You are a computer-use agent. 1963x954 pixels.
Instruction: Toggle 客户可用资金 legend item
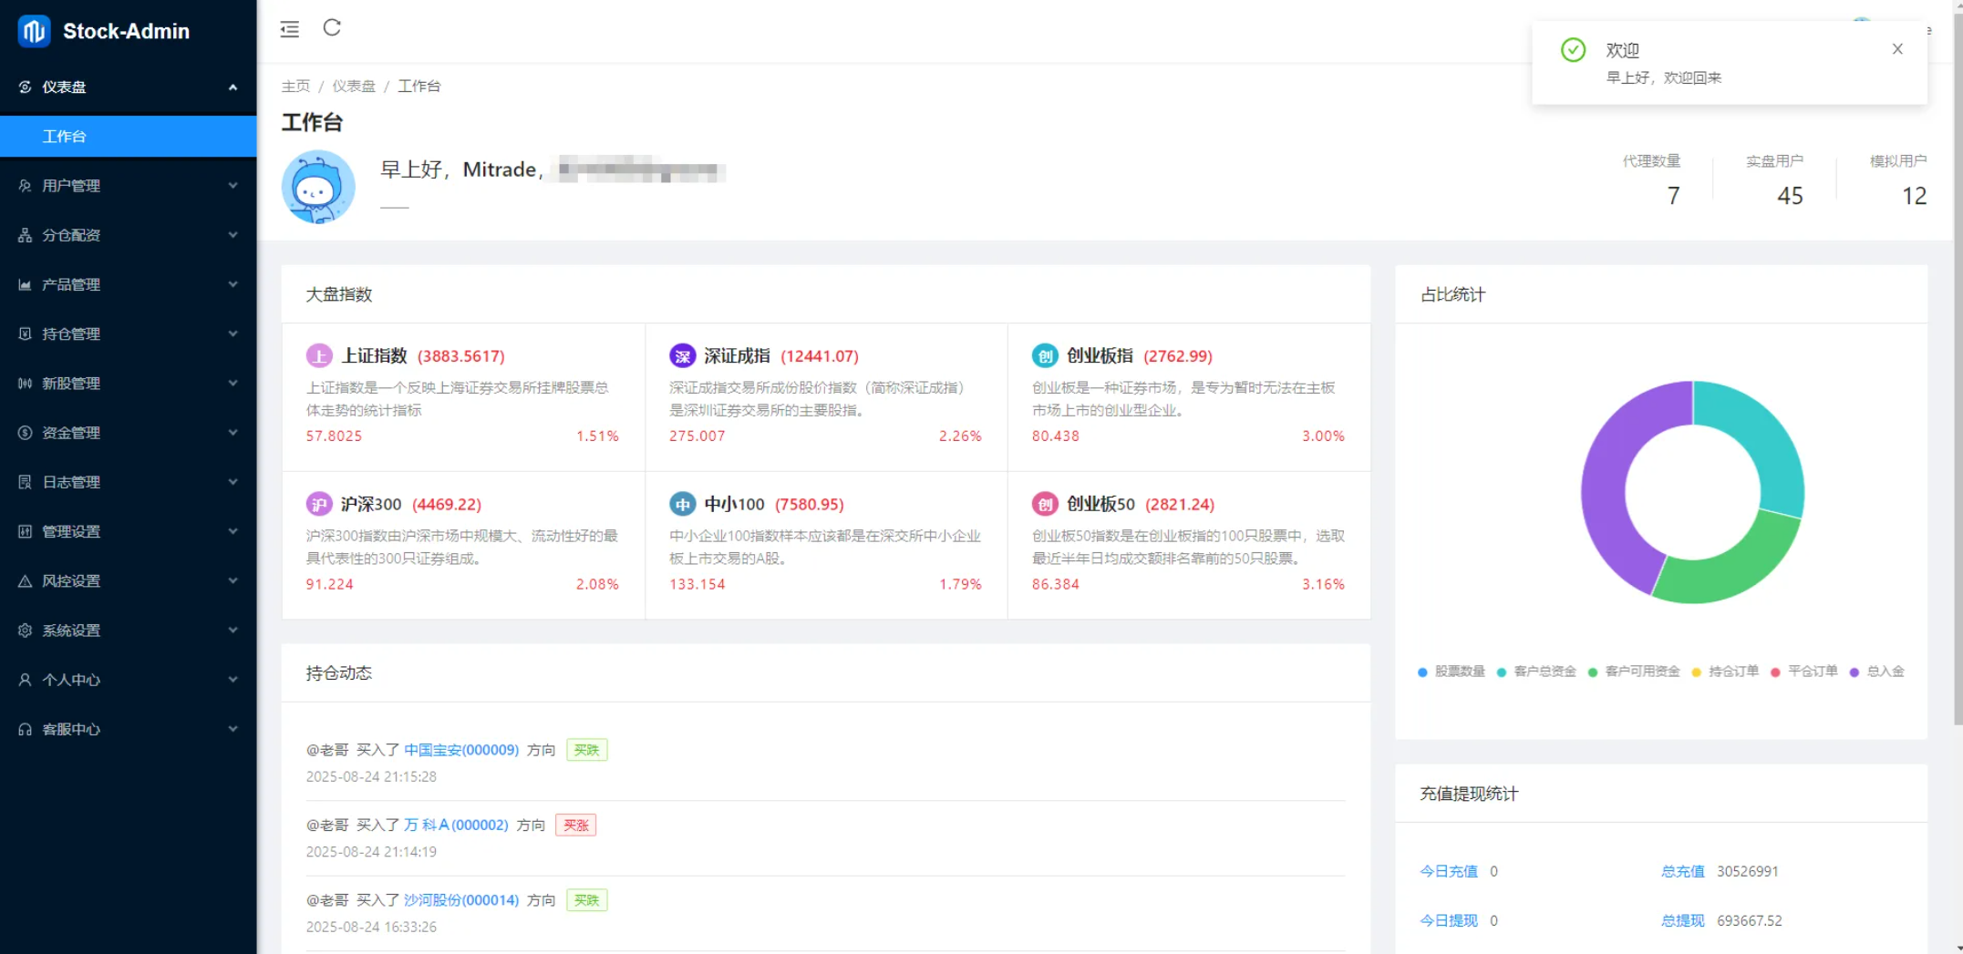click(1634, 672)
